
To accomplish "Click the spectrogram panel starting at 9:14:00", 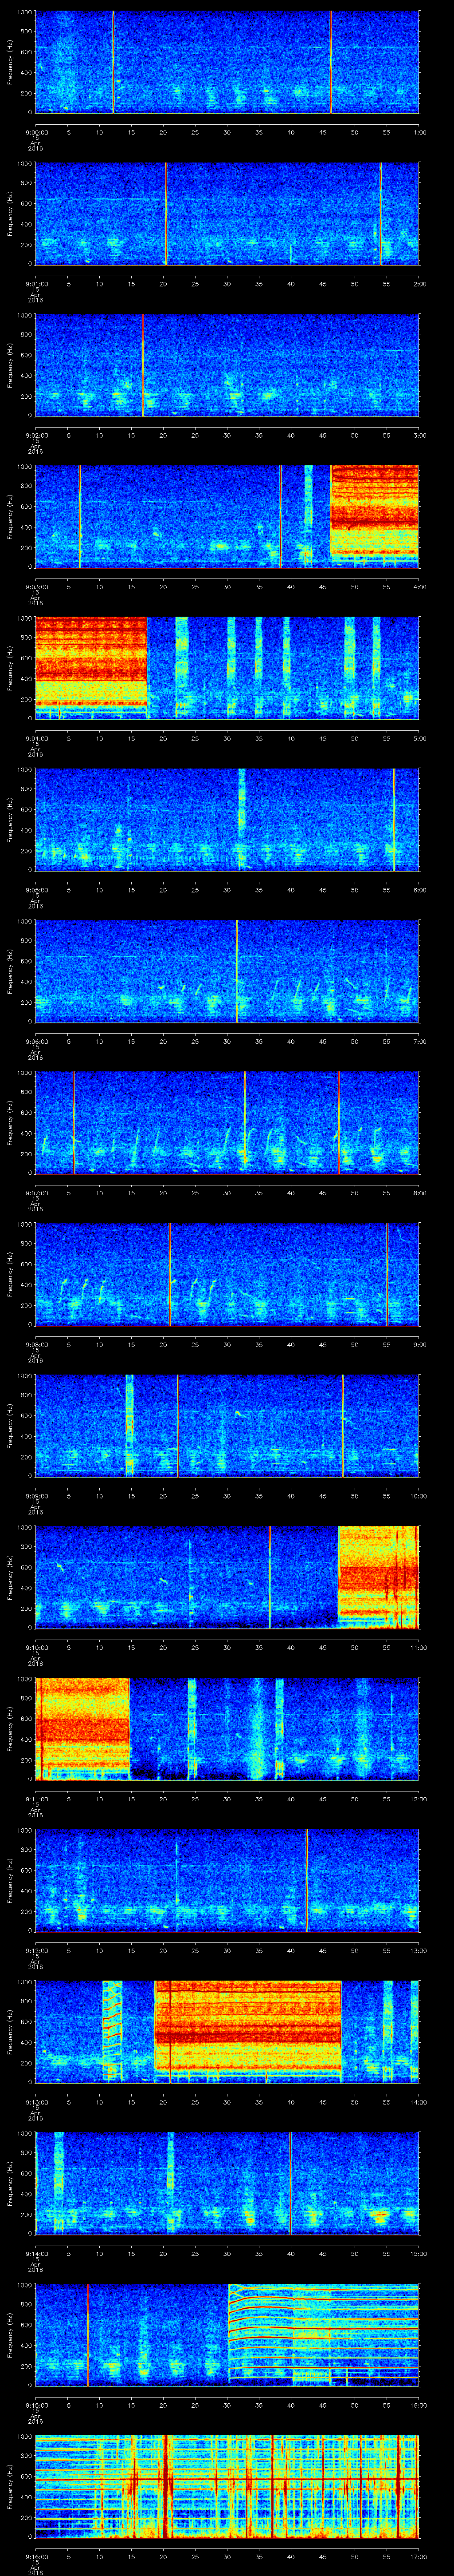I will pyautogui.click(x=227, y=2184).
